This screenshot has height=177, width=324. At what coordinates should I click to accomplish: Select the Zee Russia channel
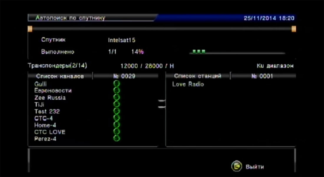pos(50,98)
